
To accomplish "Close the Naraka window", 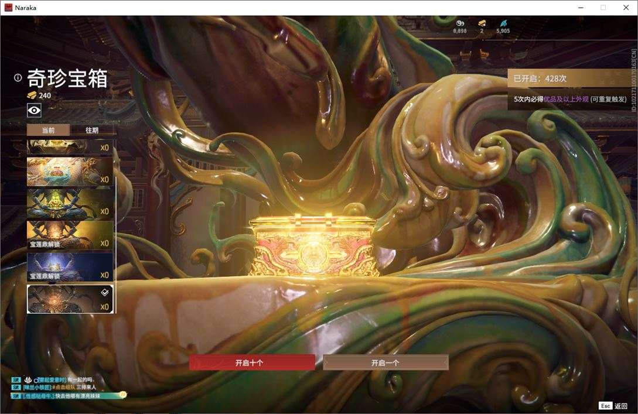I will [626, 8].
